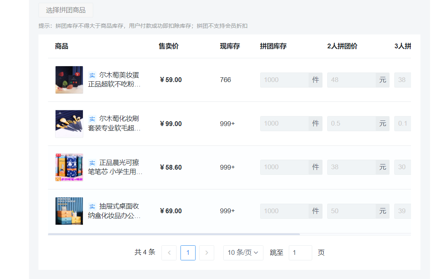
Task: Click 2人拼团价 field showing 48
Action: click(351, 80)
